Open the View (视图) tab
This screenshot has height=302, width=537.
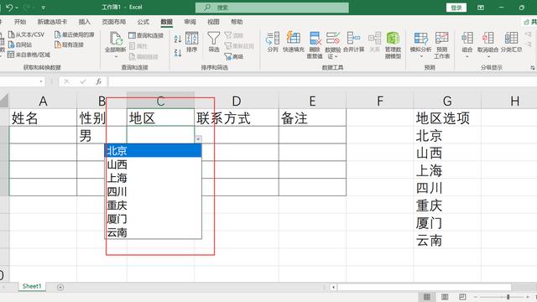point(213,22)
